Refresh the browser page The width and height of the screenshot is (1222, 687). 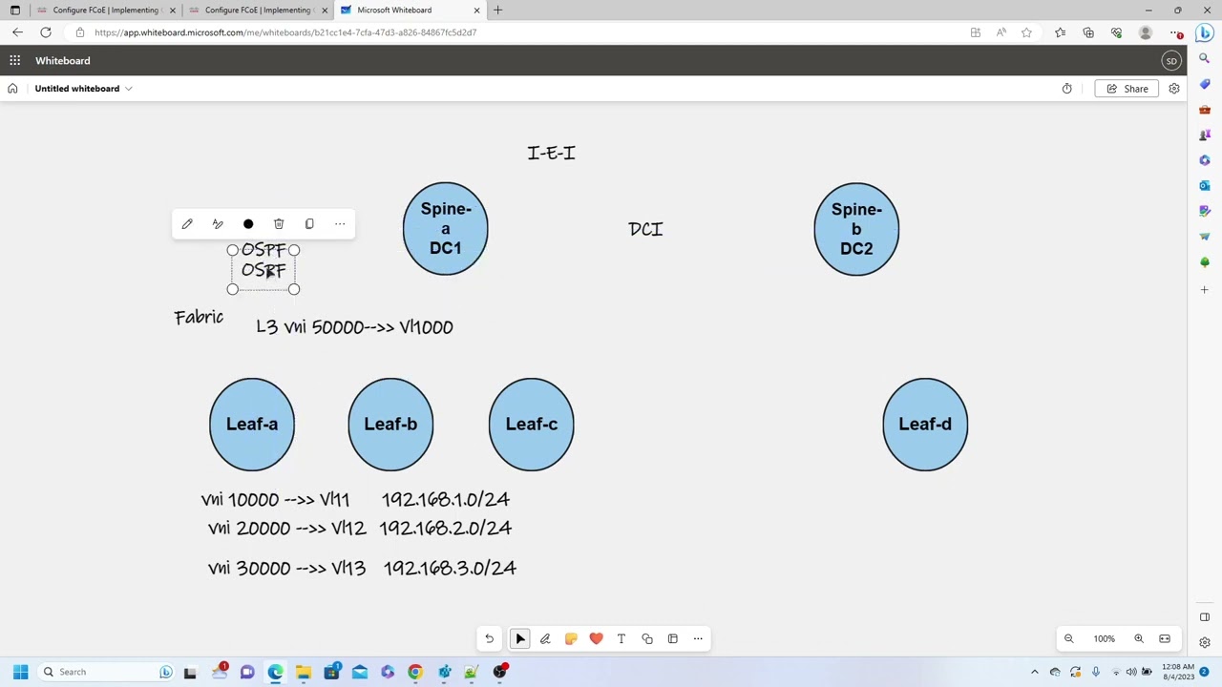point(45,32)
